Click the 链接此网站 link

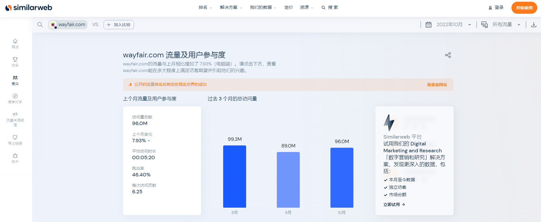point(437,85)
